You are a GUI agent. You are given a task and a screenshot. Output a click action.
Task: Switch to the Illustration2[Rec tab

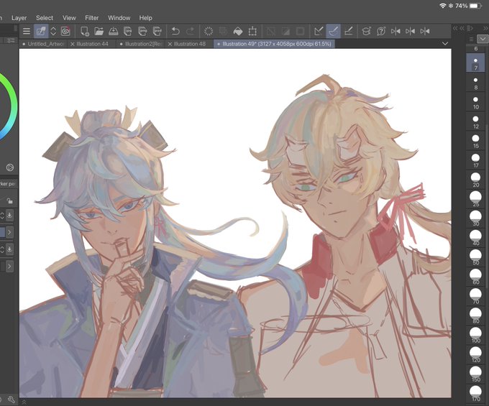click(x=141, y=44)
